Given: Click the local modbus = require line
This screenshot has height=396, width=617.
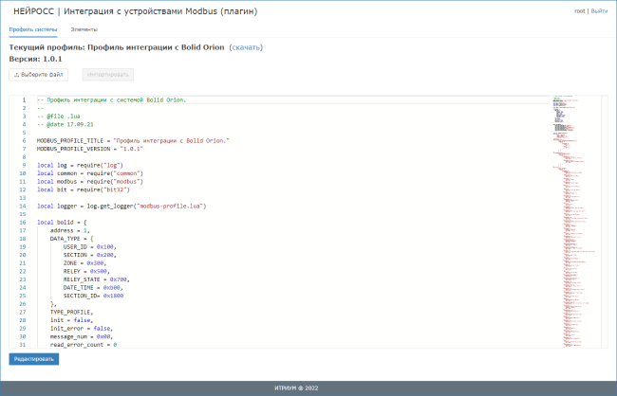Looking at the screenshot, I should [90, 182].
